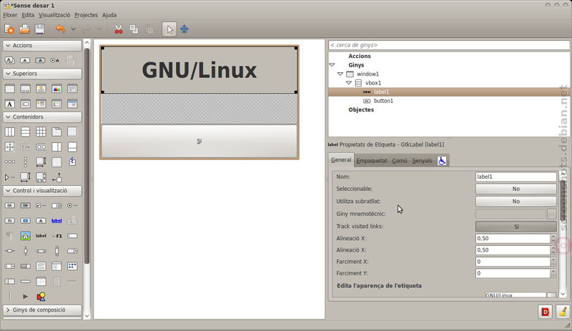Collapse the Accions palette section
The height and width of the screenshot is (331, 572).
[42, 46]
